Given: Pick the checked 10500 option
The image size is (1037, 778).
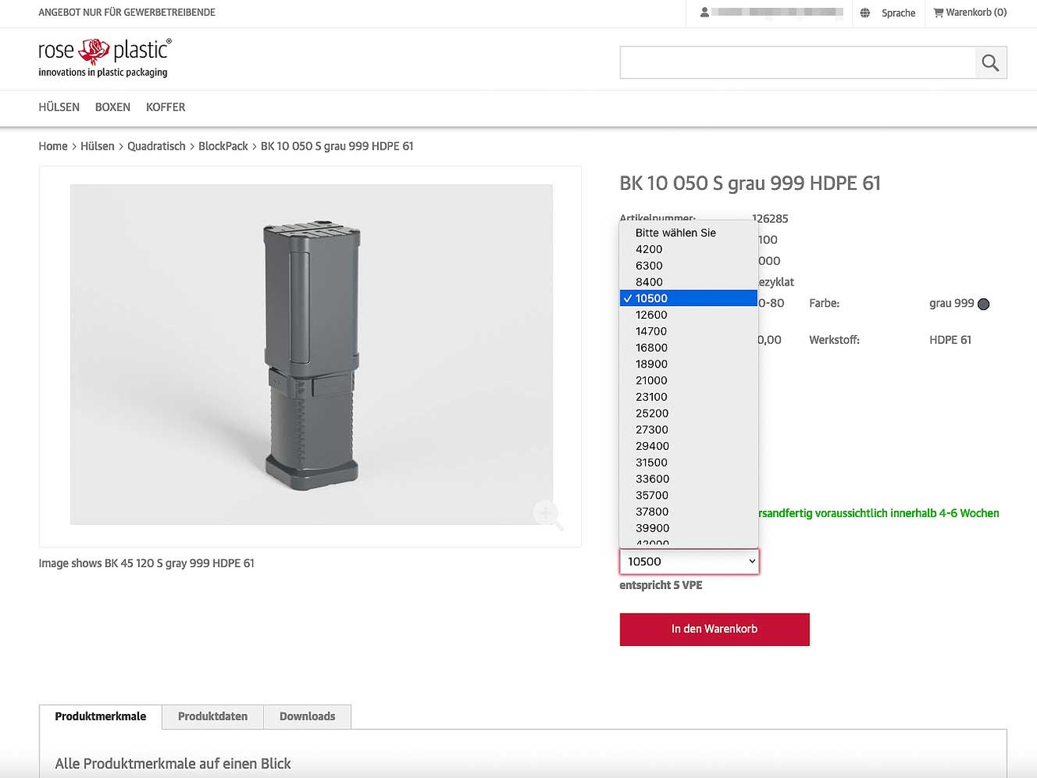Looking at the screenshot, I should [689, 298].
